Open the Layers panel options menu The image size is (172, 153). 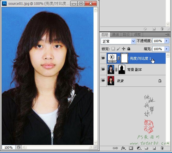click(167, 35)
